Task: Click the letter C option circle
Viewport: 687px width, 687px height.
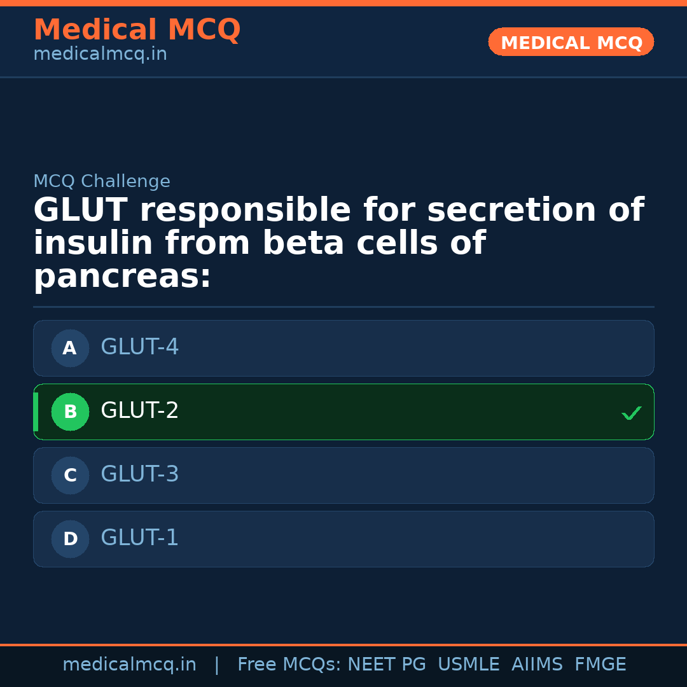Action: 70,475
